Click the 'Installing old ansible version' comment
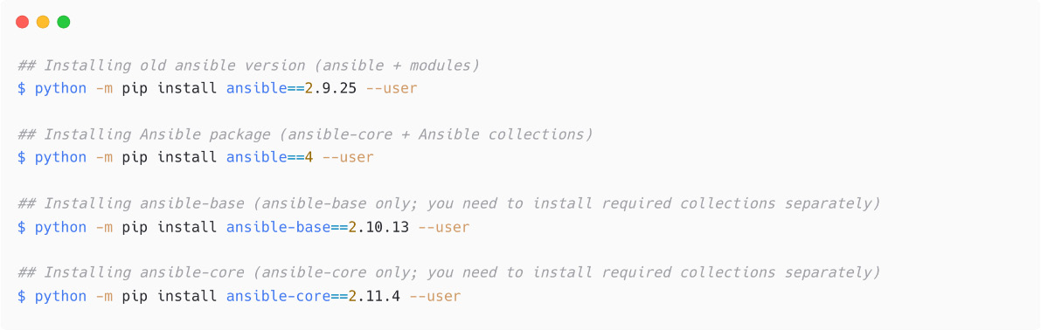This screenshot has height=330, width=1041. coord(248,65)
